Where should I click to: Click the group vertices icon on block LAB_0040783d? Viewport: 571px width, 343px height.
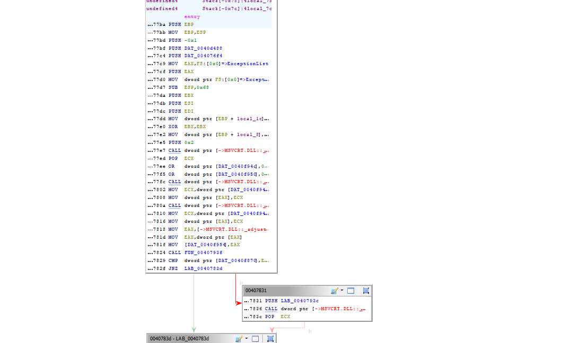tap(270, 339)
